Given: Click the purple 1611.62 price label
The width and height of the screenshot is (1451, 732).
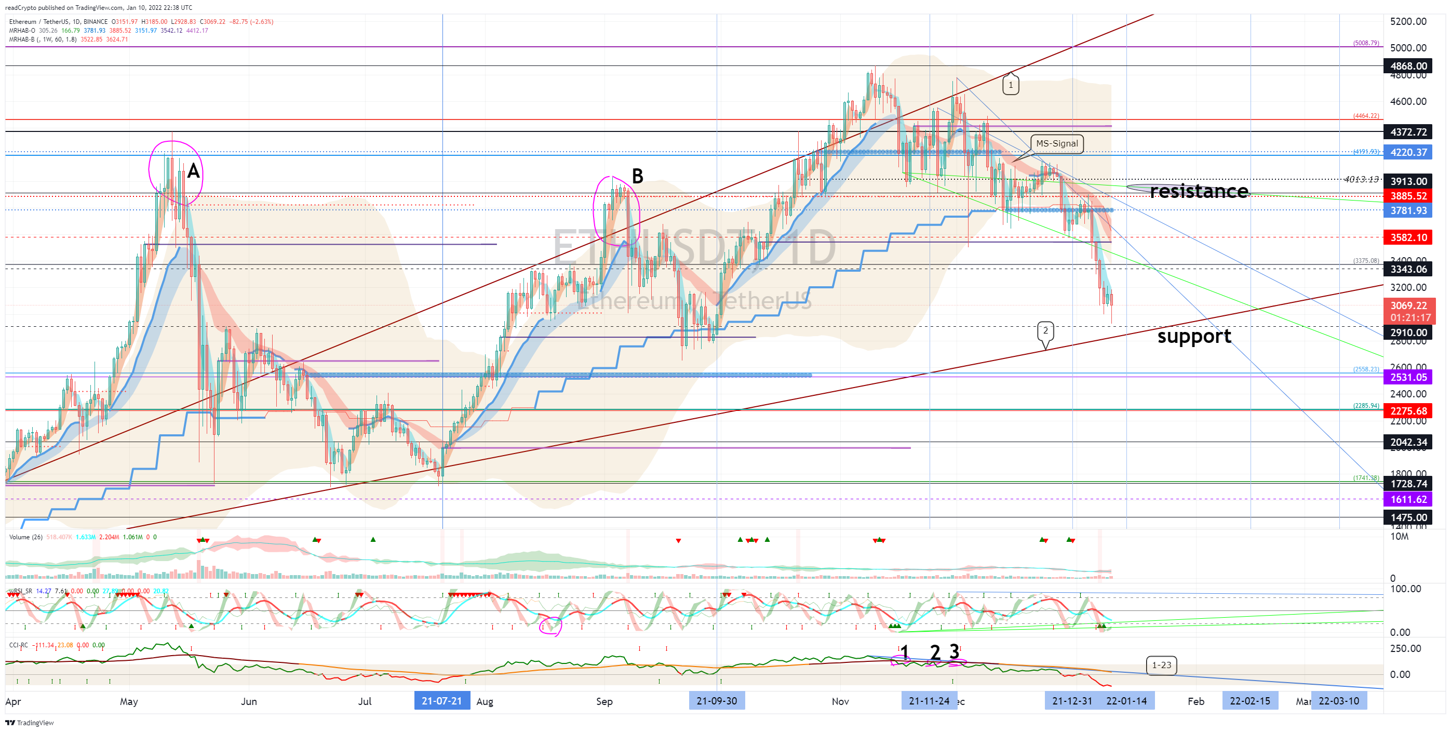Looking at the screenshot, I should coord(1408,499).
